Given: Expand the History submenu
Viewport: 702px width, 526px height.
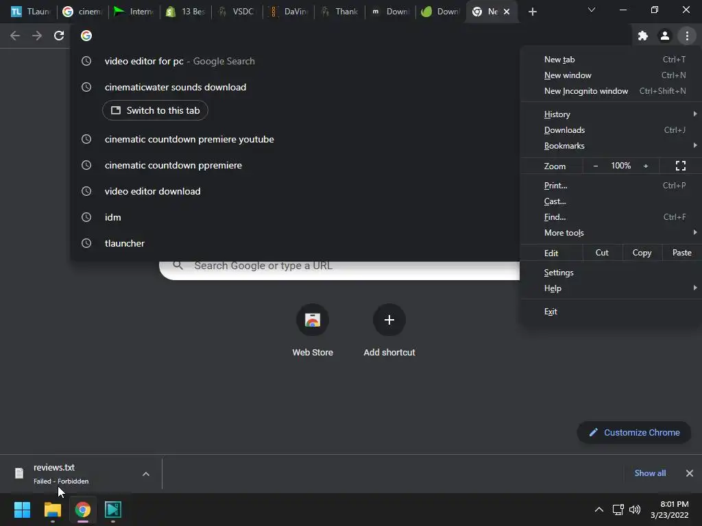Looking at the screenshot, I should pyautogui.click(x=611, y=114).
